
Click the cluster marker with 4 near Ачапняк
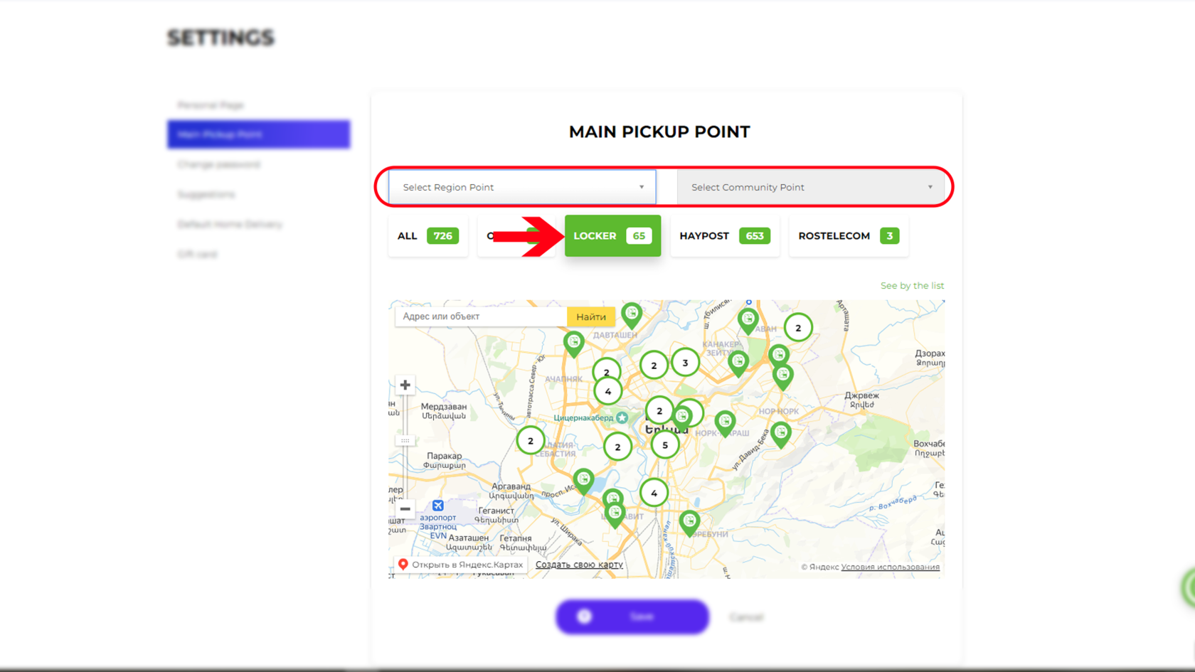point(608,390)
